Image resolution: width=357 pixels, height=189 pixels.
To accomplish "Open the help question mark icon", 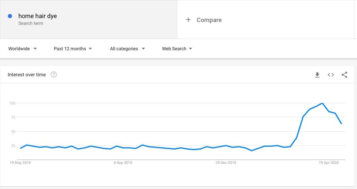I will pos(54,74).
